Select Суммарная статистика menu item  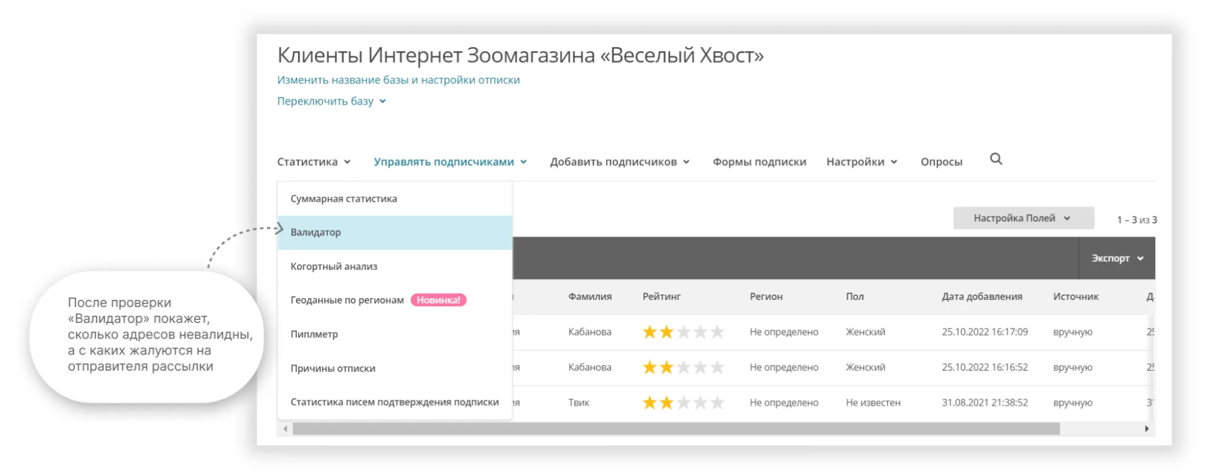(394, 198)
